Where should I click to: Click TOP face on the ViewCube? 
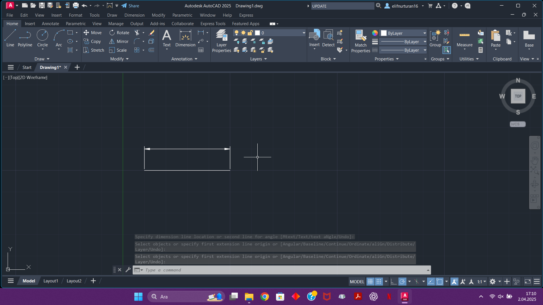(518, 96)
